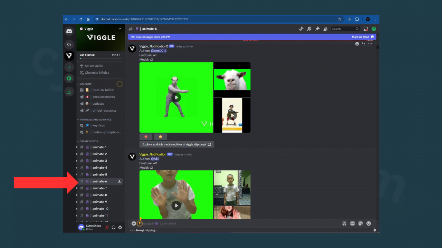Switch to animate-8 channel
442x248 pixels.
click(100, 195)
